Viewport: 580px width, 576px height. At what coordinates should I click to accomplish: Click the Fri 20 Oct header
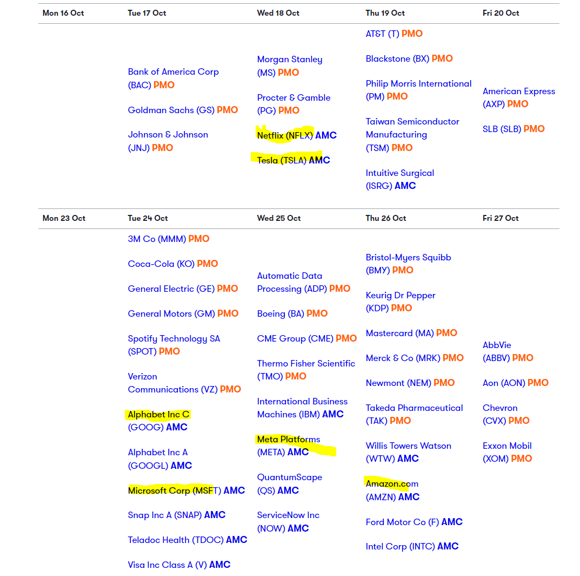[x=501, y=13]
